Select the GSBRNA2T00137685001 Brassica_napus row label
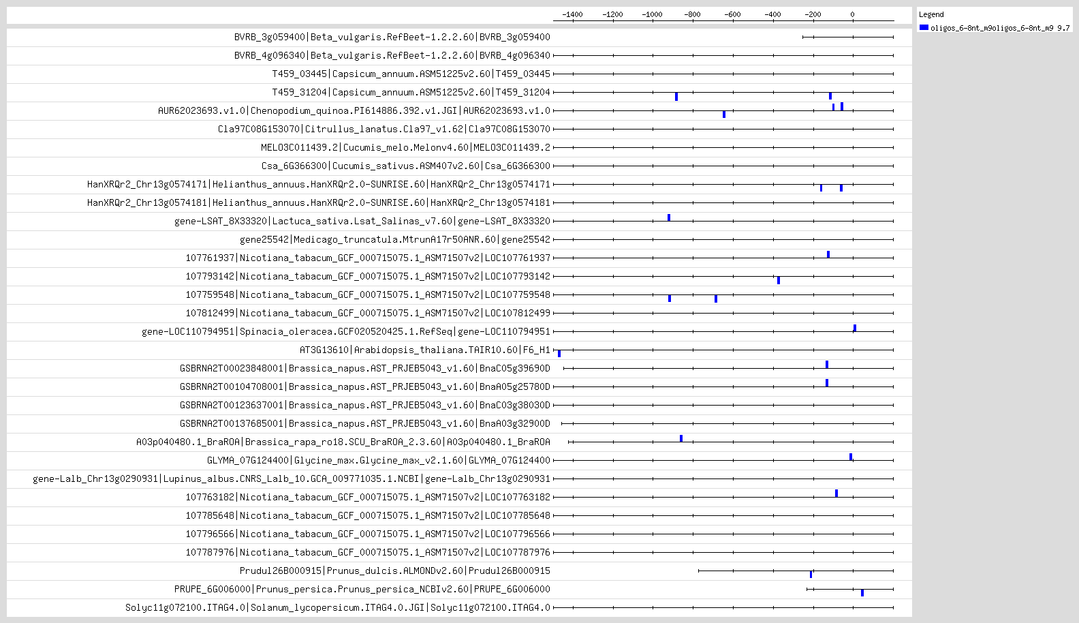Viewport: 1079px width, 623px height. [x=365, y=423]
